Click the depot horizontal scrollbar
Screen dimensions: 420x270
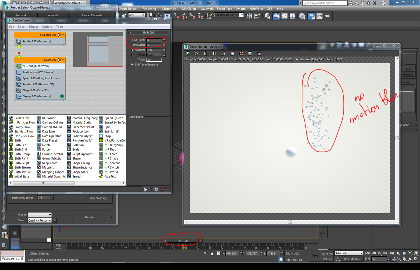click(x=43, y=183)
